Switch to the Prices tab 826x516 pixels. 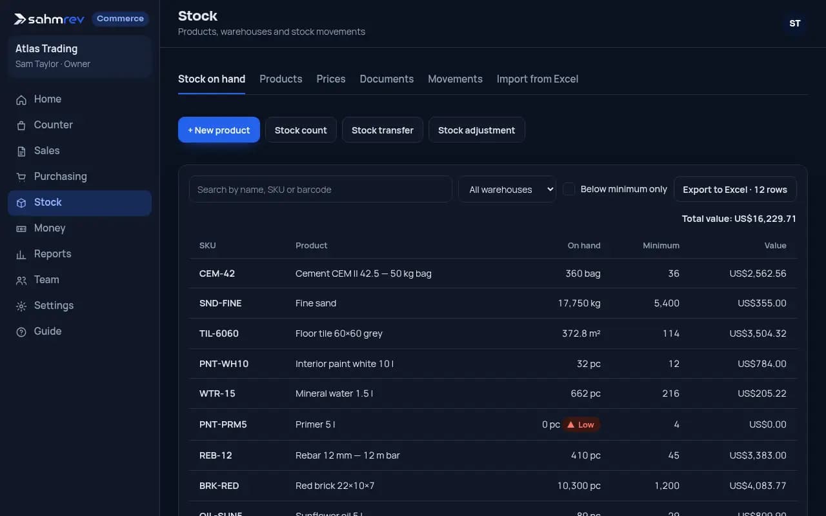click(331, 79)
